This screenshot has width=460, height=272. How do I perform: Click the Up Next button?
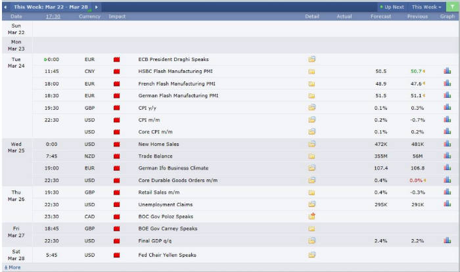click(x=392, y=7)
